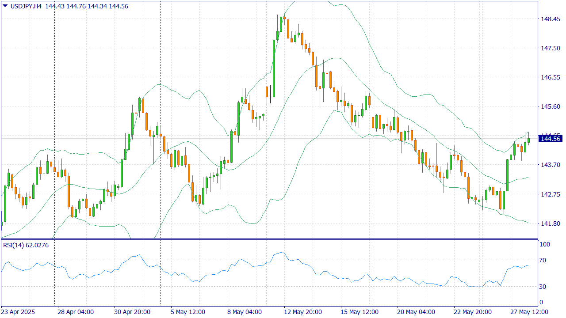This screenshot has width=566, height=318.
Task: Click the 141.80 price scale label
Action: pyautogui.click(x=550, y=223)
